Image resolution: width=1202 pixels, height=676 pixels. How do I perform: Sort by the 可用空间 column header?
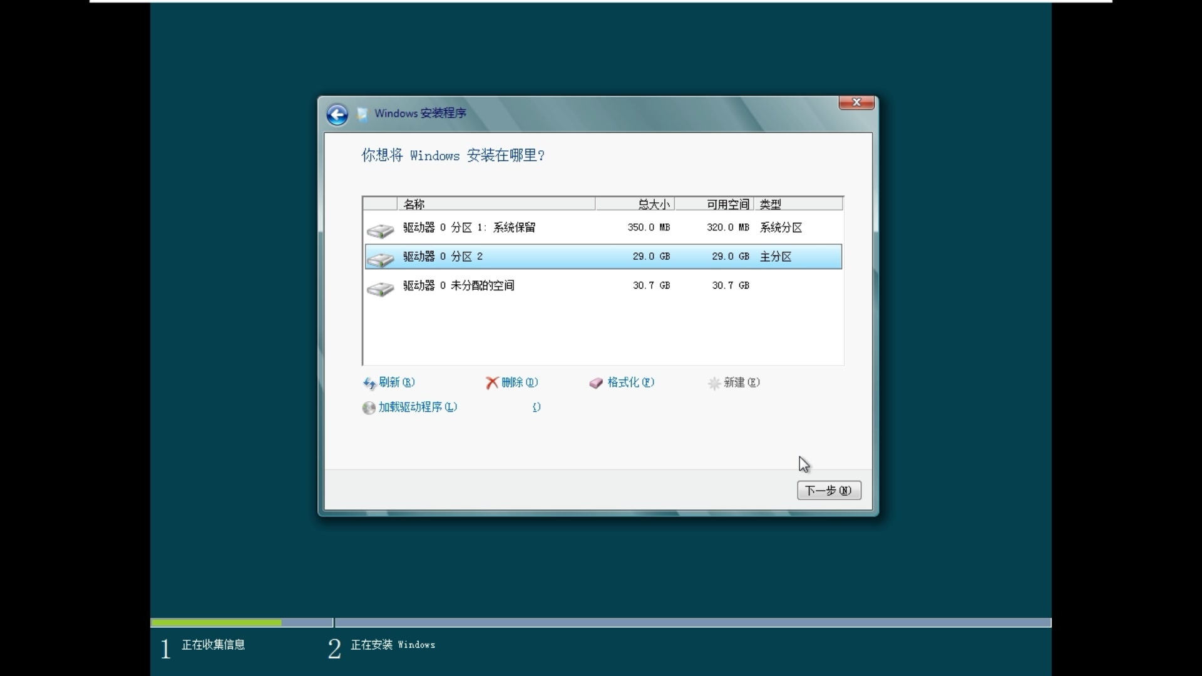(714, 204)
